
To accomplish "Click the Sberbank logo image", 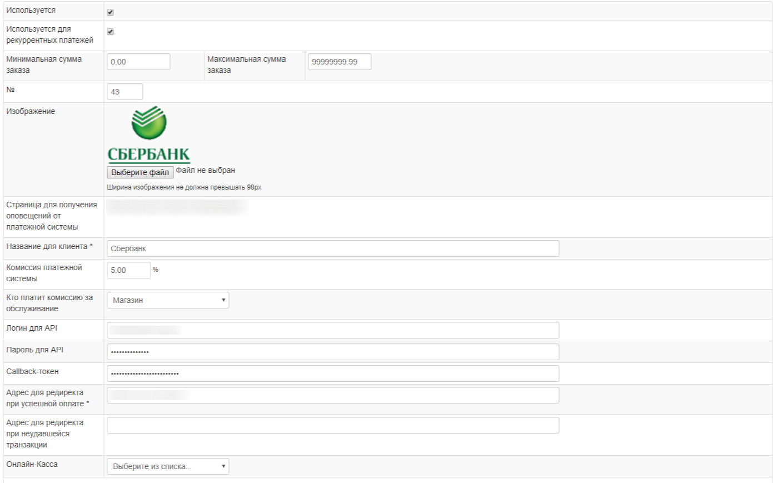I will [148, 135].
